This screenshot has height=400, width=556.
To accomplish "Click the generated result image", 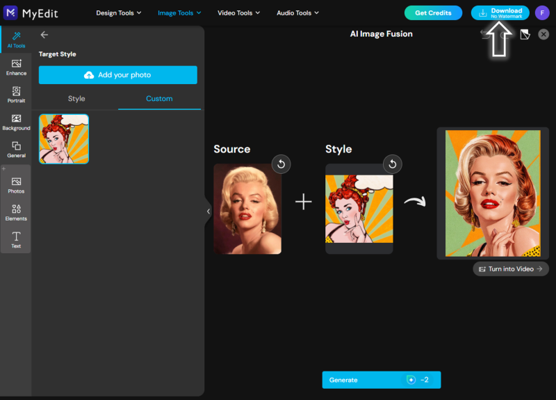I will coord(493,193).
